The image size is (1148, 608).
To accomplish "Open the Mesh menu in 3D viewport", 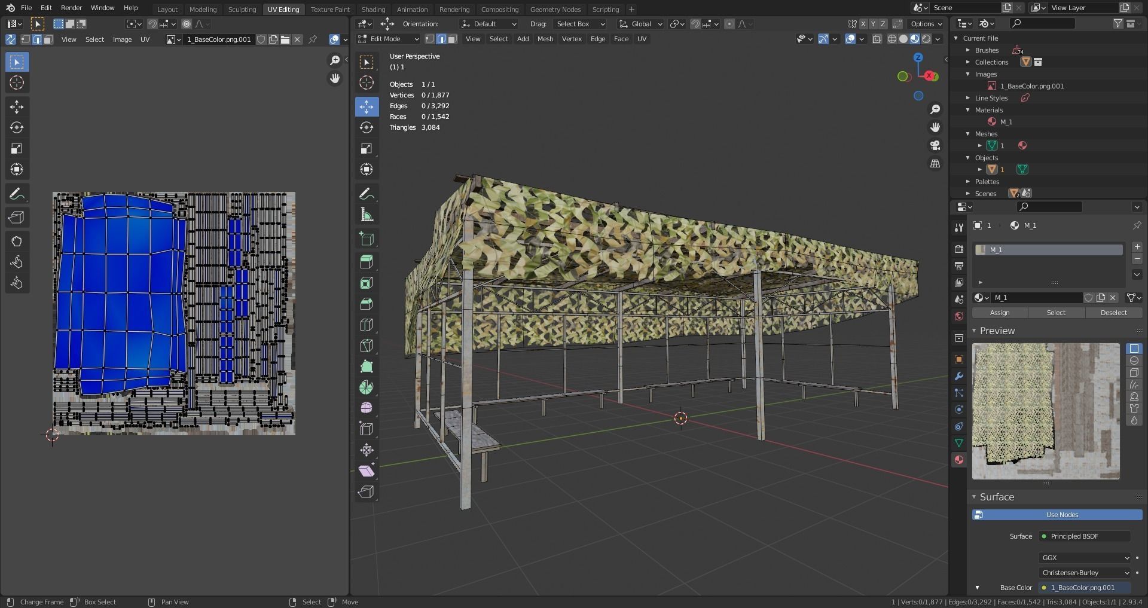I will pyautogui.click(x=545, y=39).
